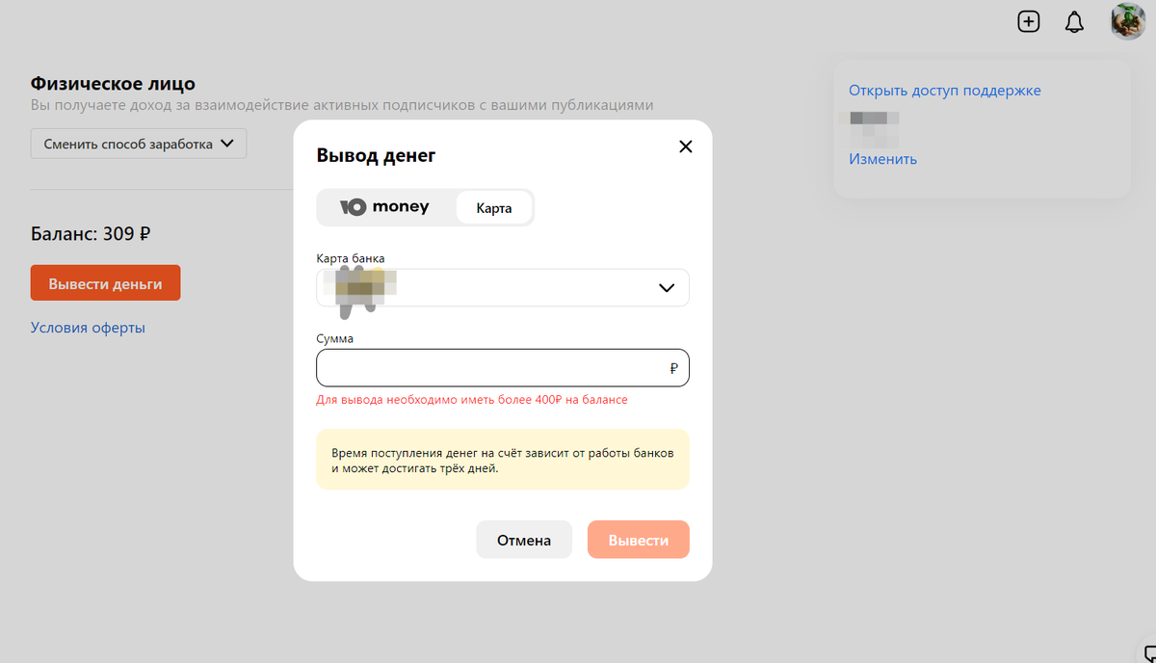Viewport: 1156px width, 663px height.
Task: Open the Условия оферты link
Action: (x=88, y=328)
